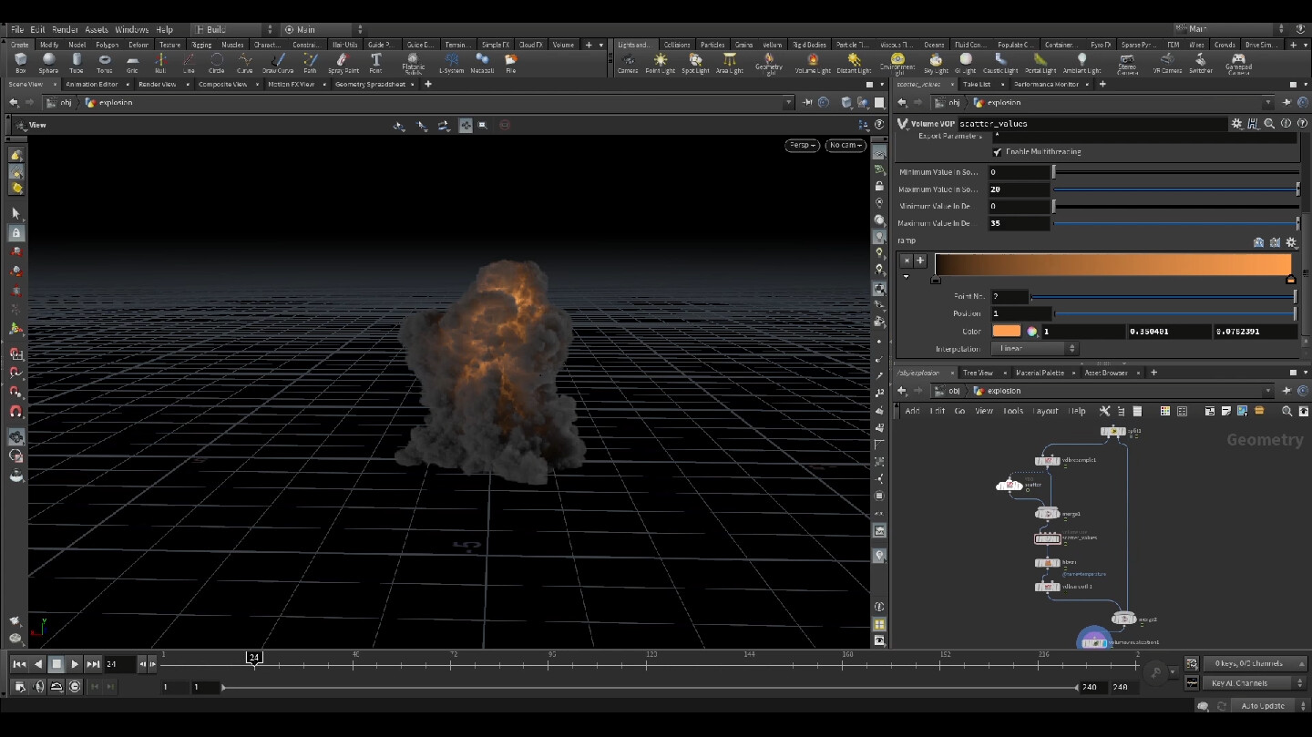This screenshot has height=737, width=1312.
Task: Click the Layout menu in network editor
Action: point(1046,411)
